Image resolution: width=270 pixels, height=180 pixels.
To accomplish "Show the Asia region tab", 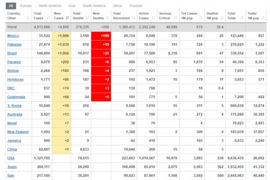I will click(72, 6).
